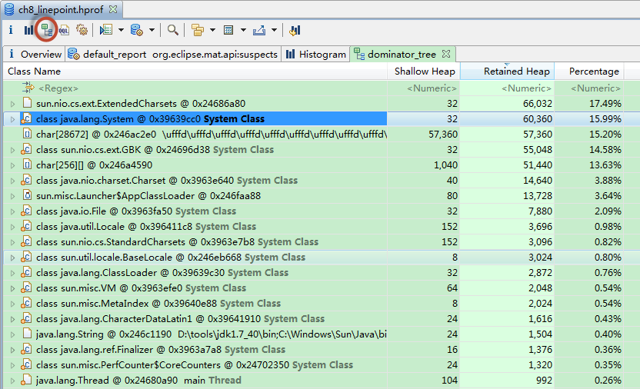Open the Calculate Retained Size dropdown arrow
Screen dimensions: 640x389
243,30
